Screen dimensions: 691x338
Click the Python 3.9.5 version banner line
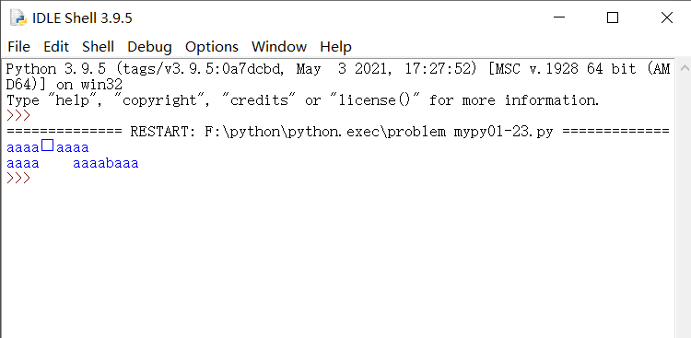[338, 76]
